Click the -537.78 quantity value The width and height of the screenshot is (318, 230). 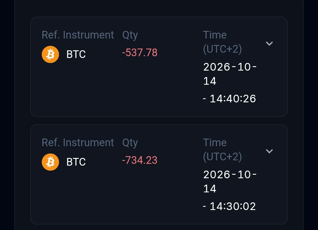click(x=140, y=53)
